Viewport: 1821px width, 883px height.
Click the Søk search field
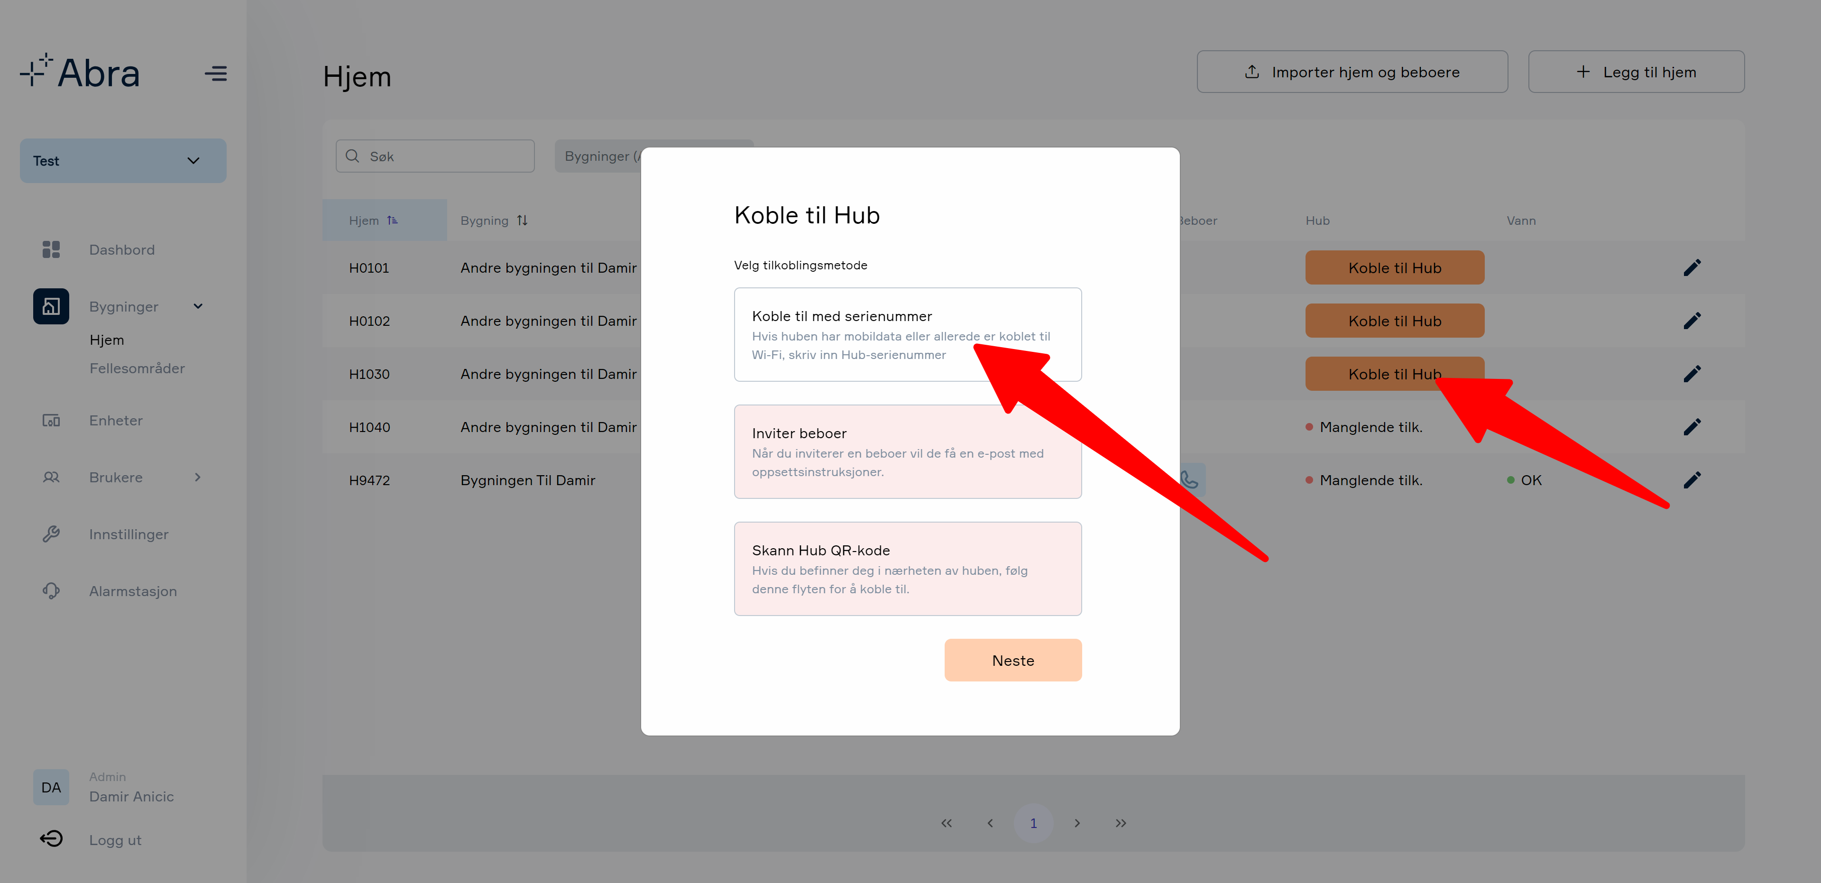435,156
